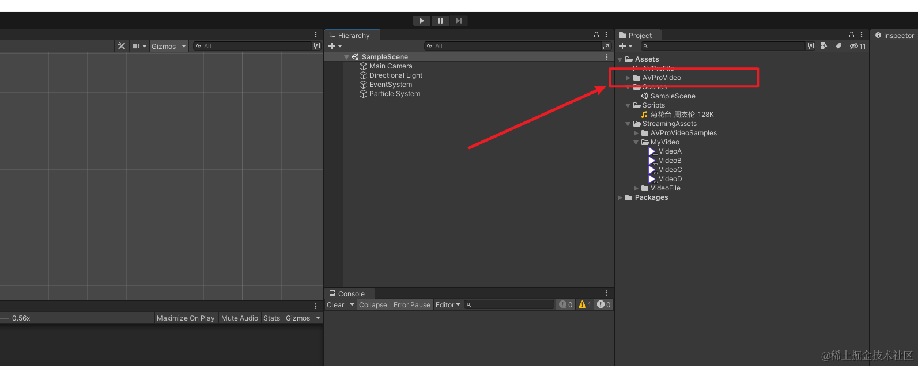Open Project search picker icon
Screen dimensions: 918x366
(x=811, y=46)
